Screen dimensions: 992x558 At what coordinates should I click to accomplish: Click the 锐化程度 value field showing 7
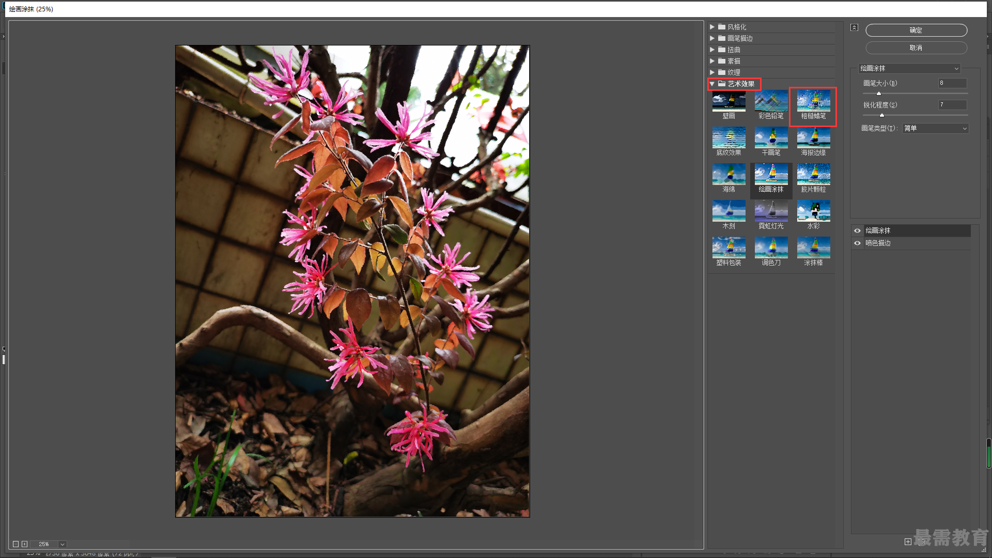pos(952,105)
